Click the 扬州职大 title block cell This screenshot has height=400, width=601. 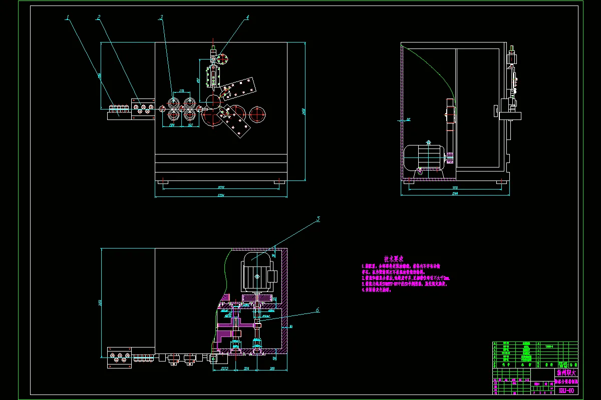coord(566,373)
